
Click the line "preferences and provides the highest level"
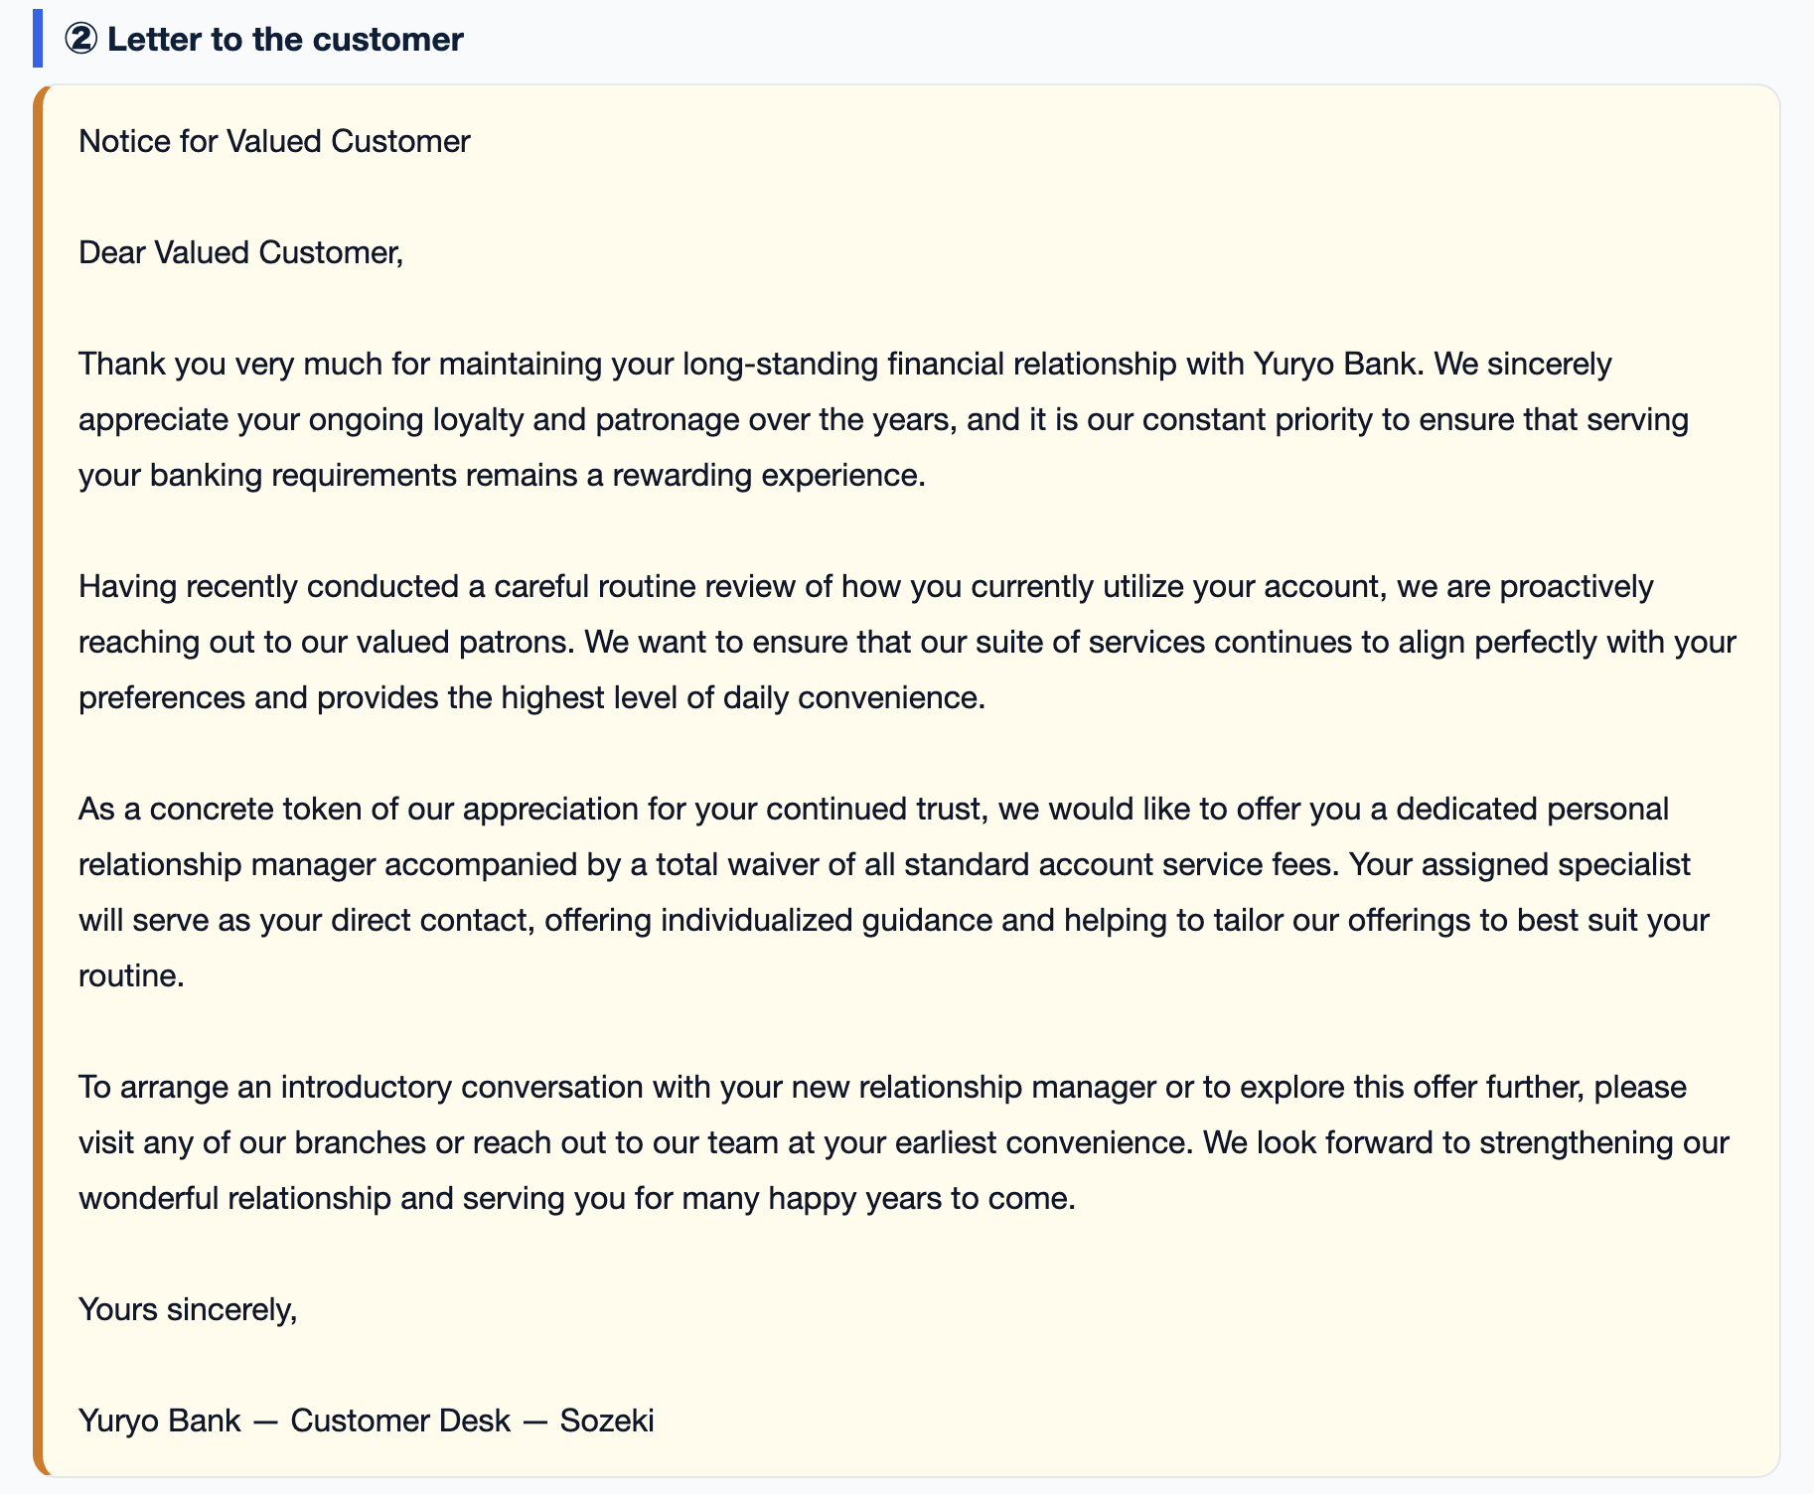(531, 697)
